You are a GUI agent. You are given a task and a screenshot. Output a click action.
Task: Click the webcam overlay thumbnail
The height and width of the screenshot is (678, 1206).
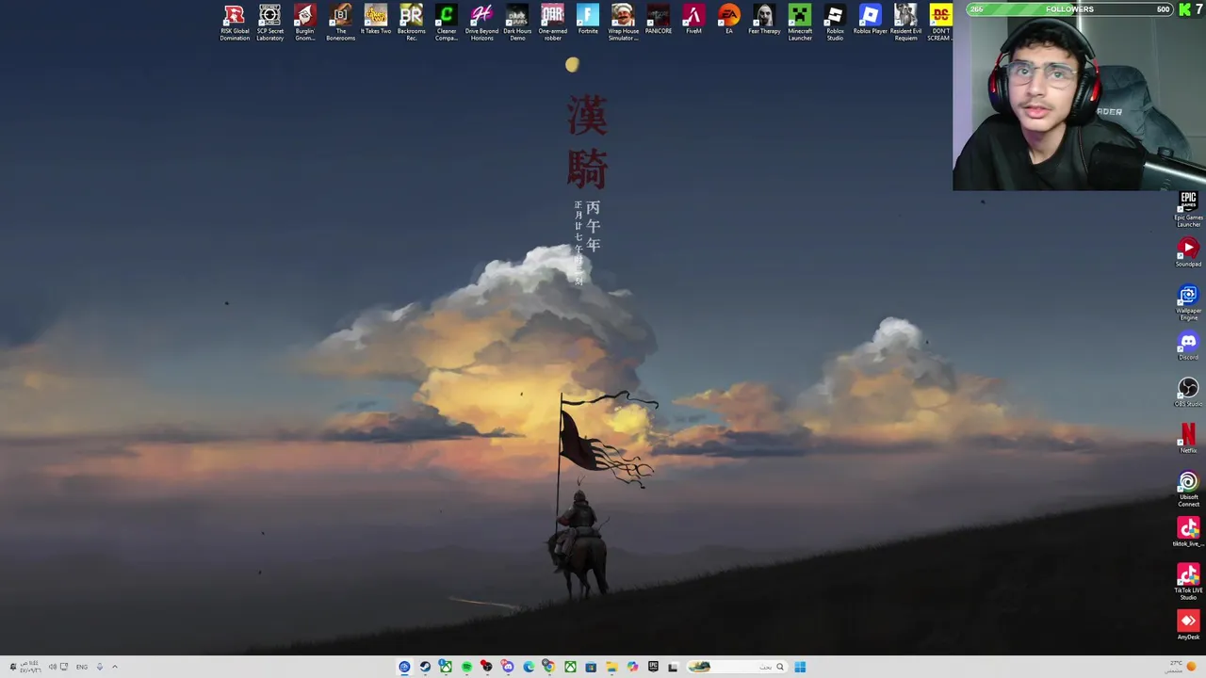click(1079, 104)
